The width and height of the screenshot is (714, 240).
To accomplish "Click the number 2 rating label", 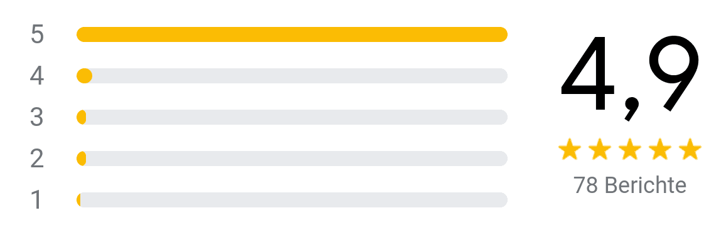I will [x=37, y=158].
